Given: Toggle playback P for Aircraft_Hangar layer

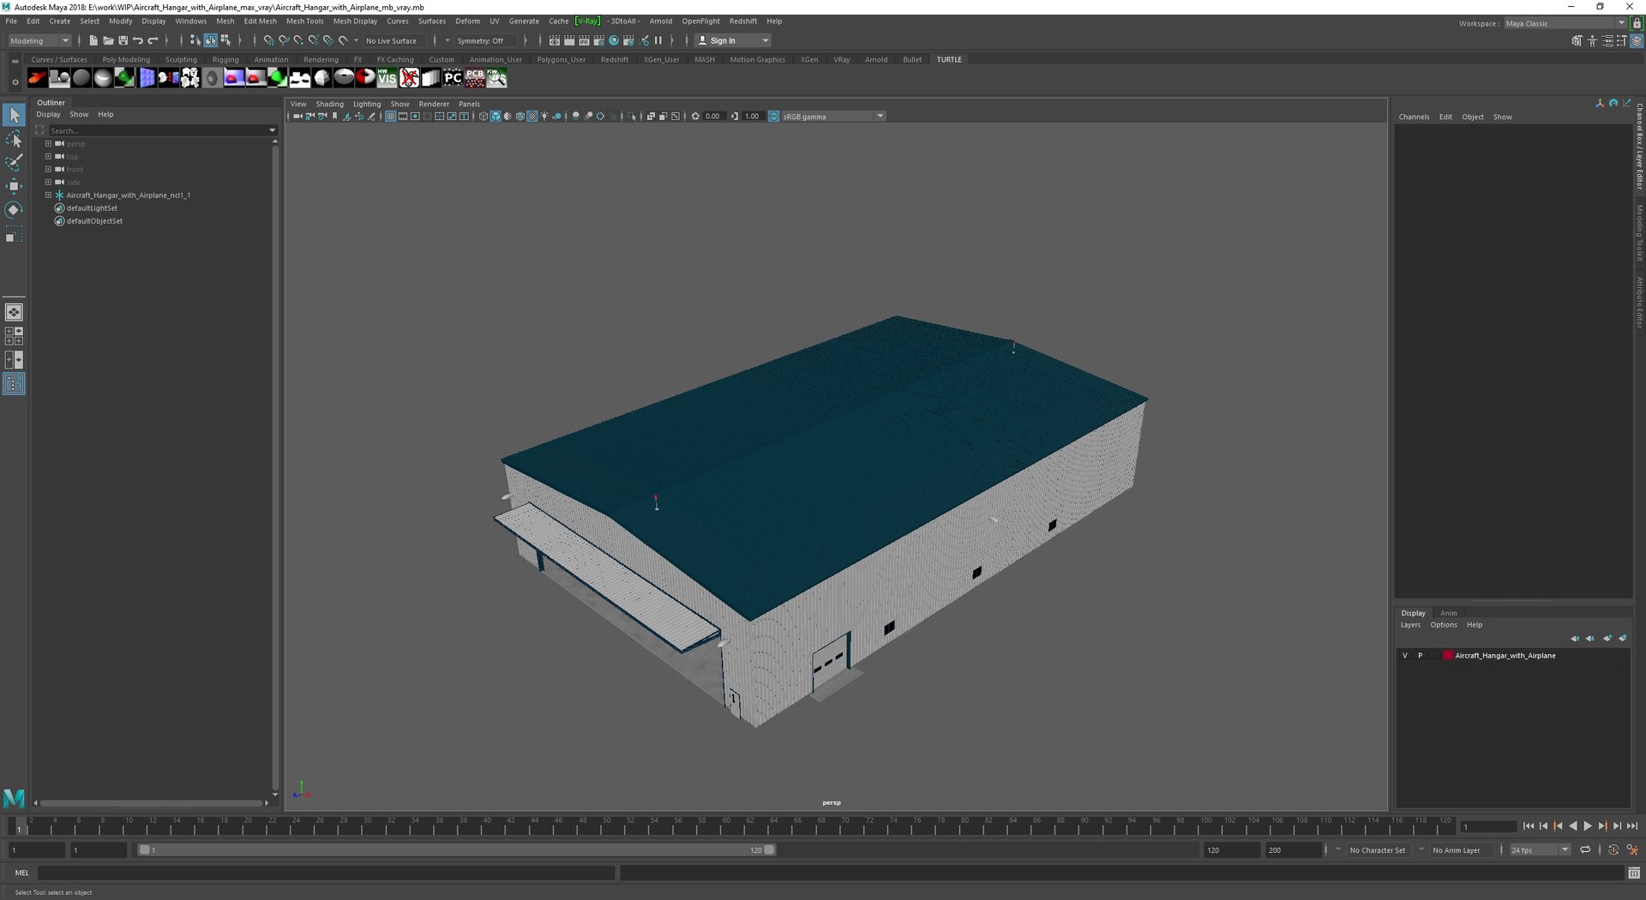Looking at the screenshot, I should click(1420, 656).
